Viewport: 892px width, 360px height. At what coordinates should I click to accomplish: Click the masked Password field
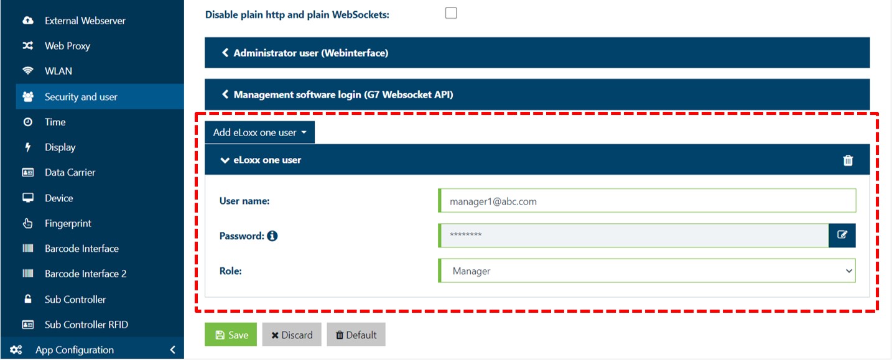tap(633, 235)
